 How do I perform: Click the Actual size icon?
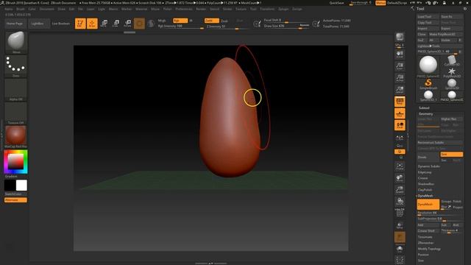(x=400, y=78)
